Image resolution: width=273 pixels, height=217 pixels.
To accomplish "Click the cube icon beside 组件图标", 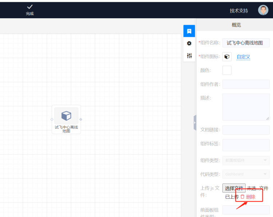I will point(227,57).
